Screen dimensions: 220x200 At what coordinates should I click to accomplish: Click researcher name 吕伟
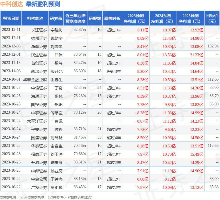point(59,55)
